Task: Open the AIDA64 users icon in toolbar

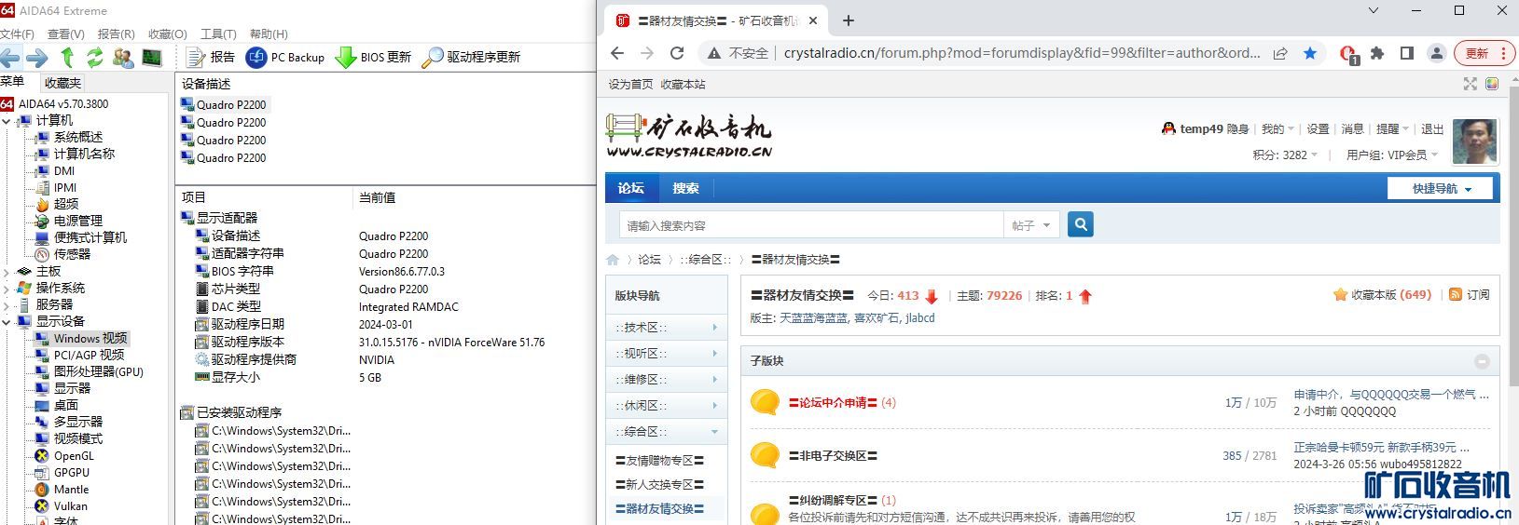Action: (122, 58)
